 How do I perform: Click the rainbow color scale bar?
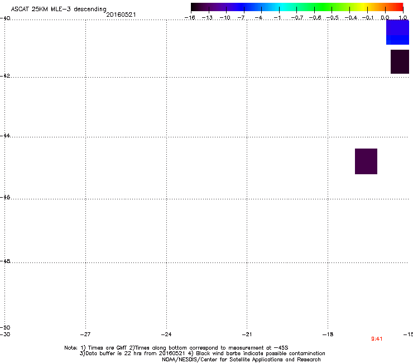point(297,7)
